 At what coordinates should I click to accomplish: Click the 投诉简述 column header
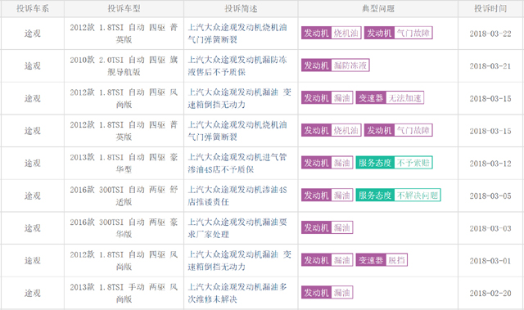(x=241, y=9)
